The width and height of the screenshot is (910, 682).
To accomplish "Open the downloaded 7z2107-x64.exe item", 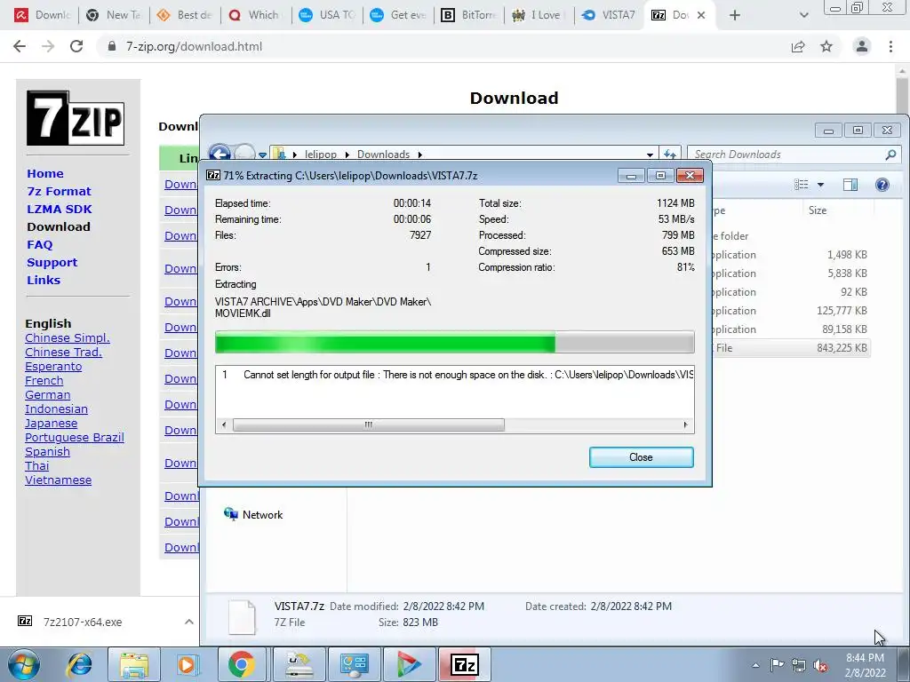I will [83, 622].
